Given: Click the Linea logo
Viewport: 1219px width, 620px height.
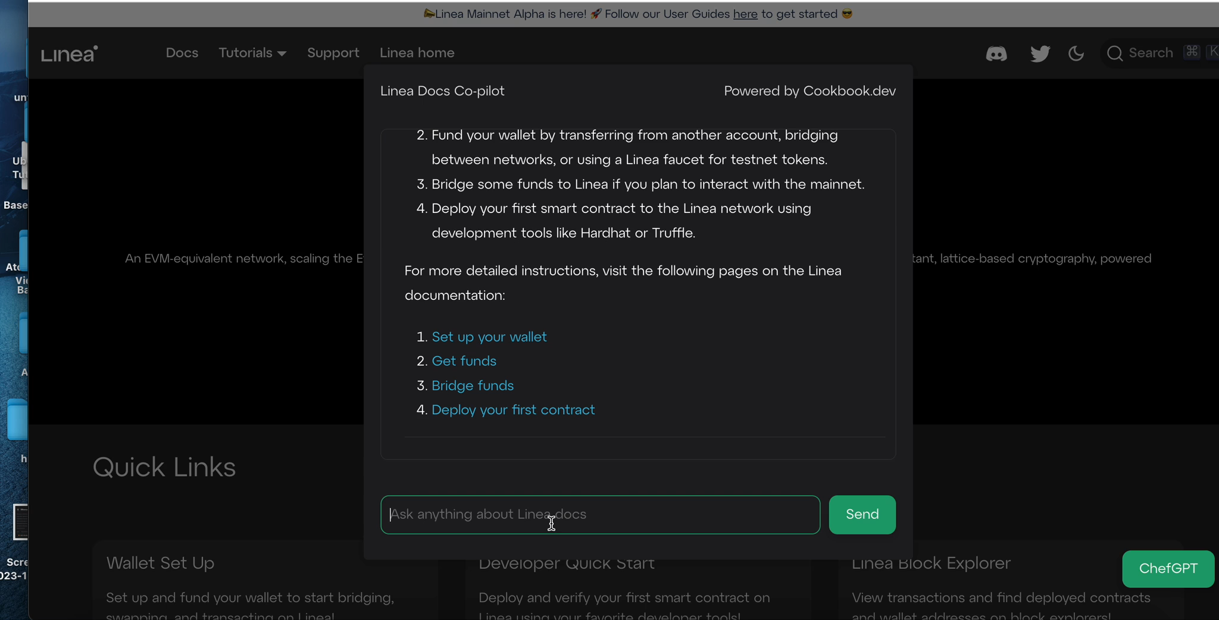Looking at the screenshot, I should [70, 54].
